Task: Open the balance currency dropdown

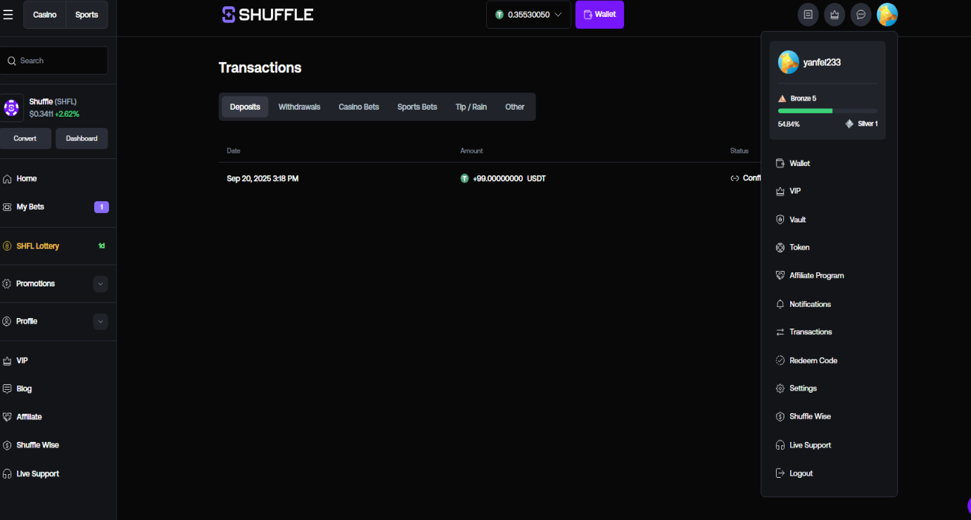Action: coord(528,15)
